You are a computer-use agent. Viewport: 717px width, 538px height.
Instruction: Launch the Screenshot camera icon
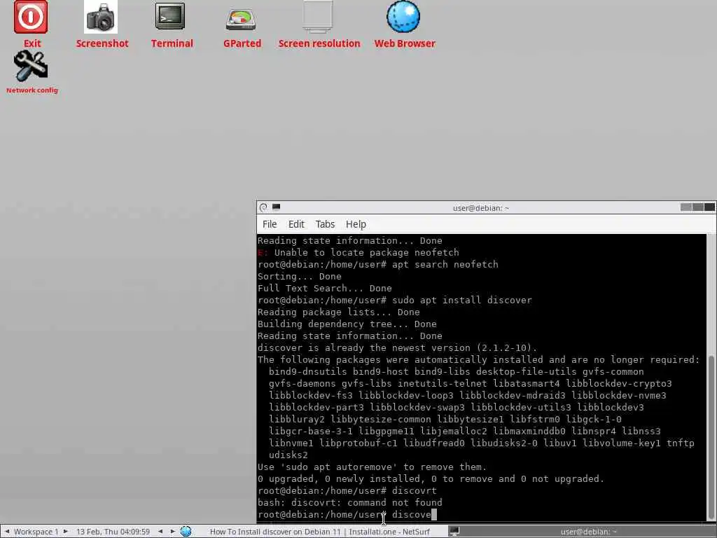tap(101, 18)
